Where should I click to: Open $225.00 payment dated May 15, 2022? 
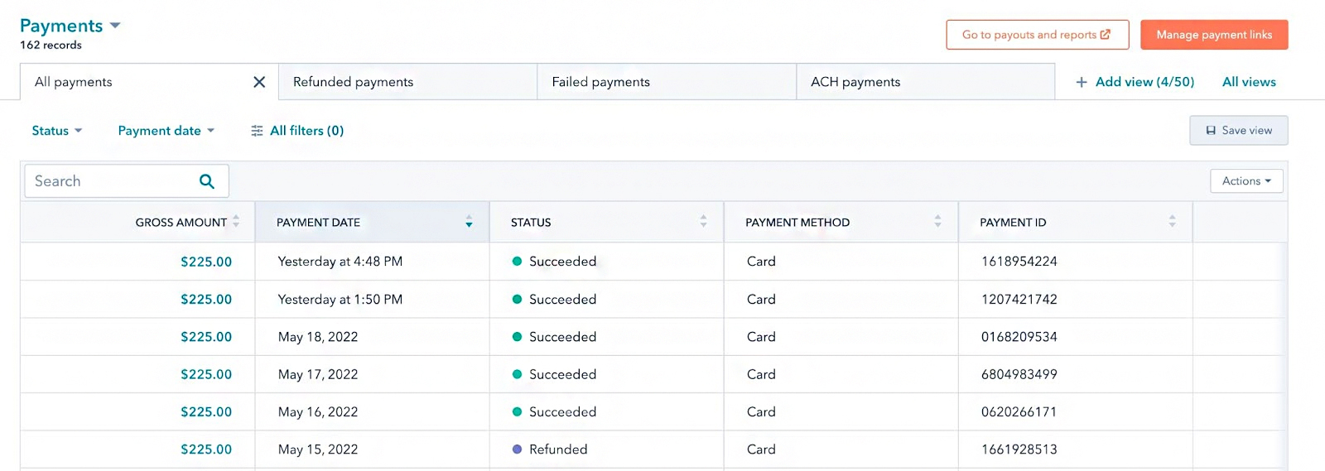[206, 449]
